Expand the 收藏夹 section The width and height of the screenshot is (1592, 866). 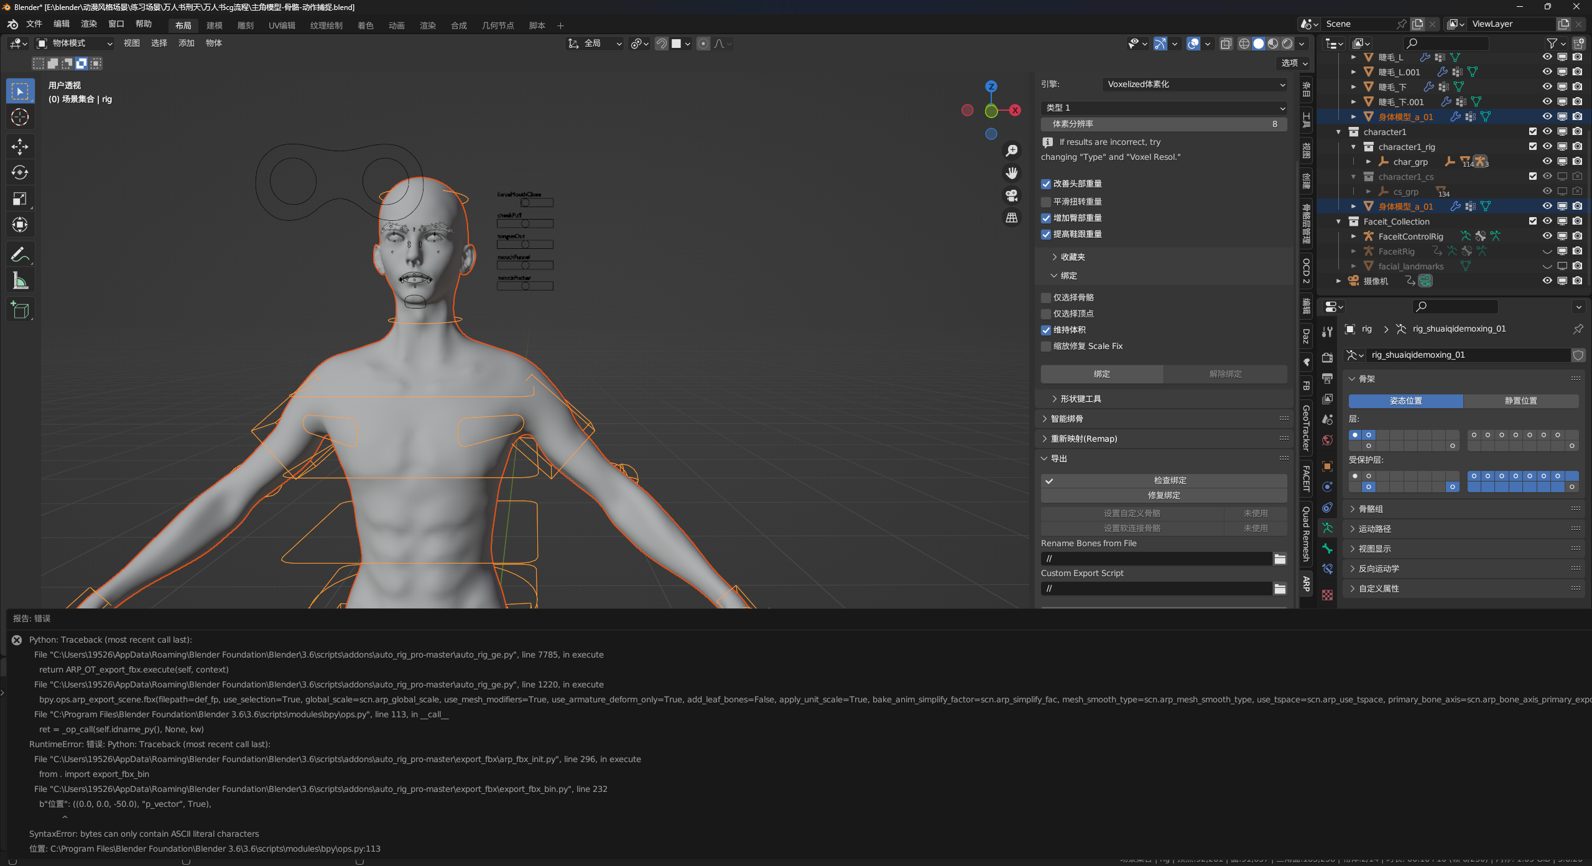[x=1073, y=257]
